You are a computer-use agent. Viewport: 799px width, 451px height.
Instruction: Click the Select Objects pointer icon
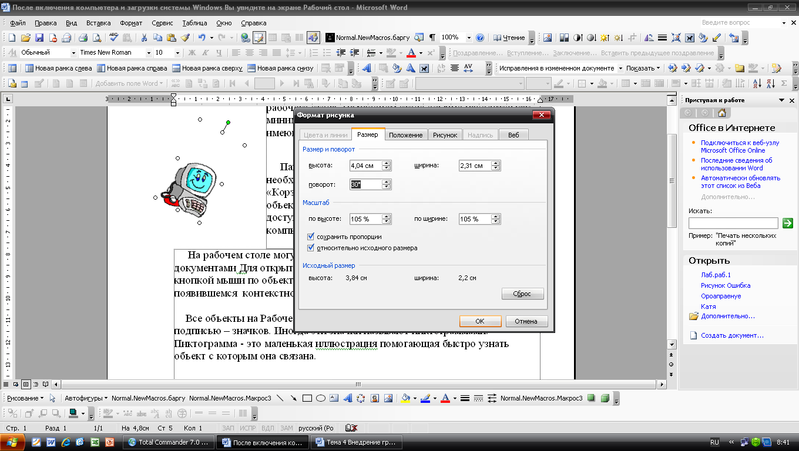(53, 398)
